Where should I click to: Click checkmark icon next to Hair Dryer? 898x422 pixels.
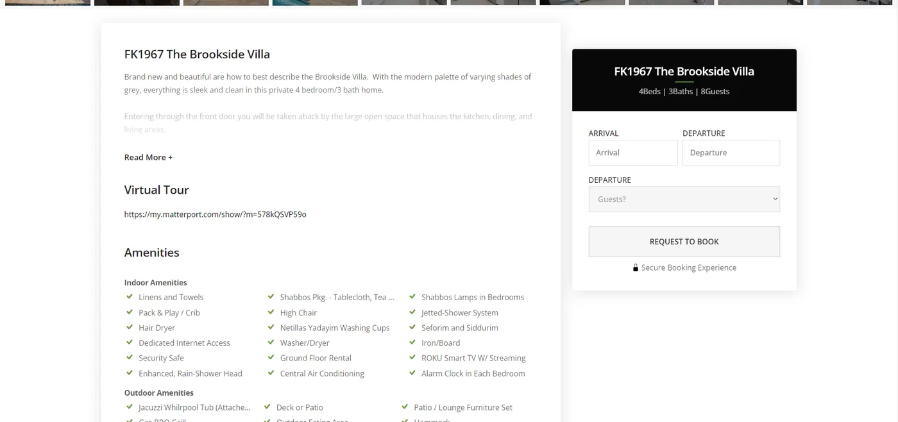tap(130, 327)
